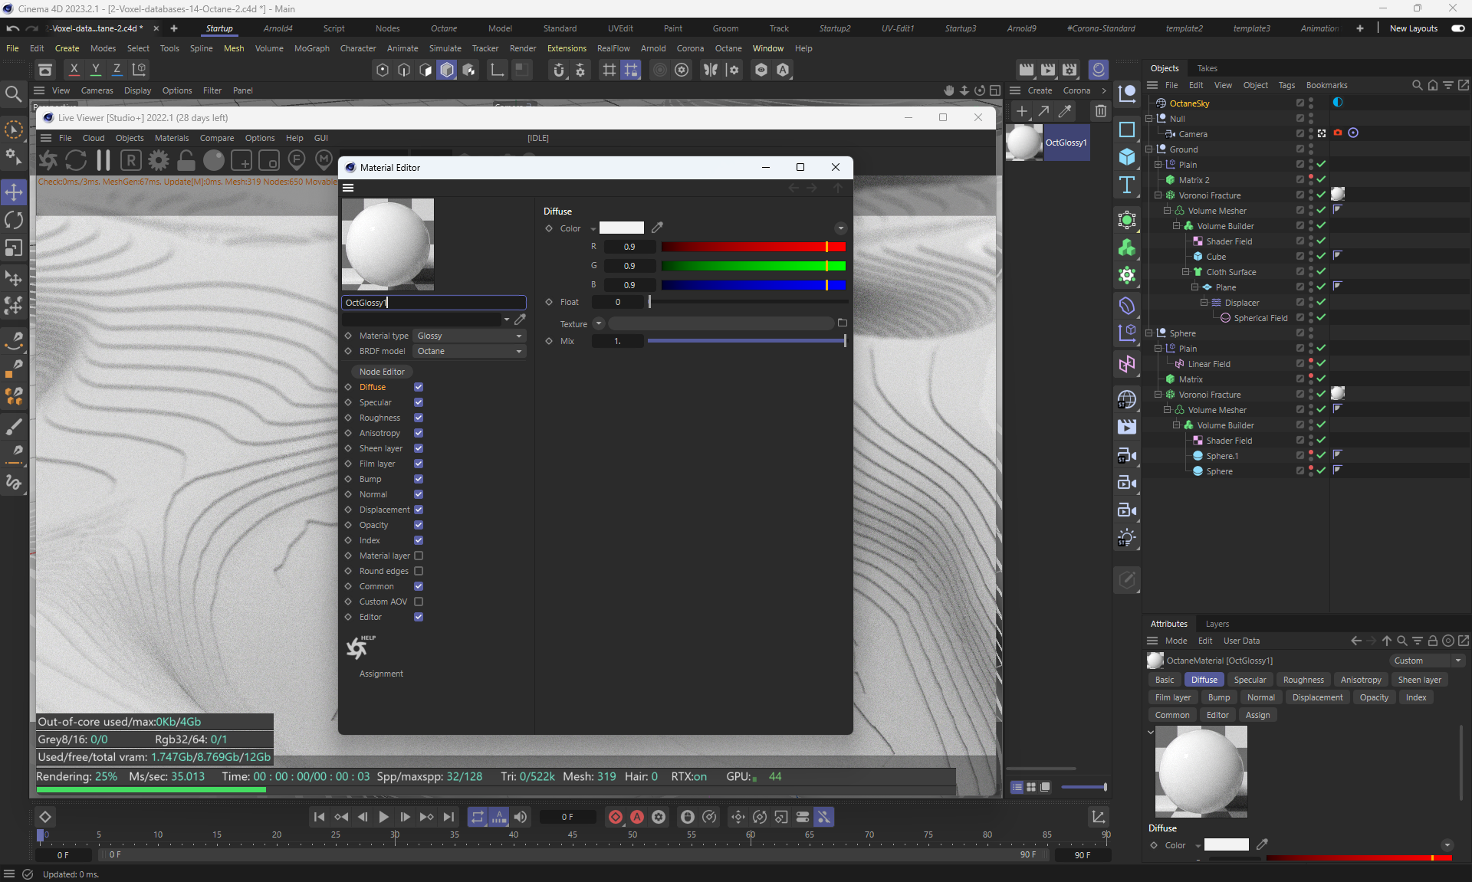Click the Assignment link in Material Editor
Image resolution: width=1472 pixels, height=882 pixels.
[381, 674]
